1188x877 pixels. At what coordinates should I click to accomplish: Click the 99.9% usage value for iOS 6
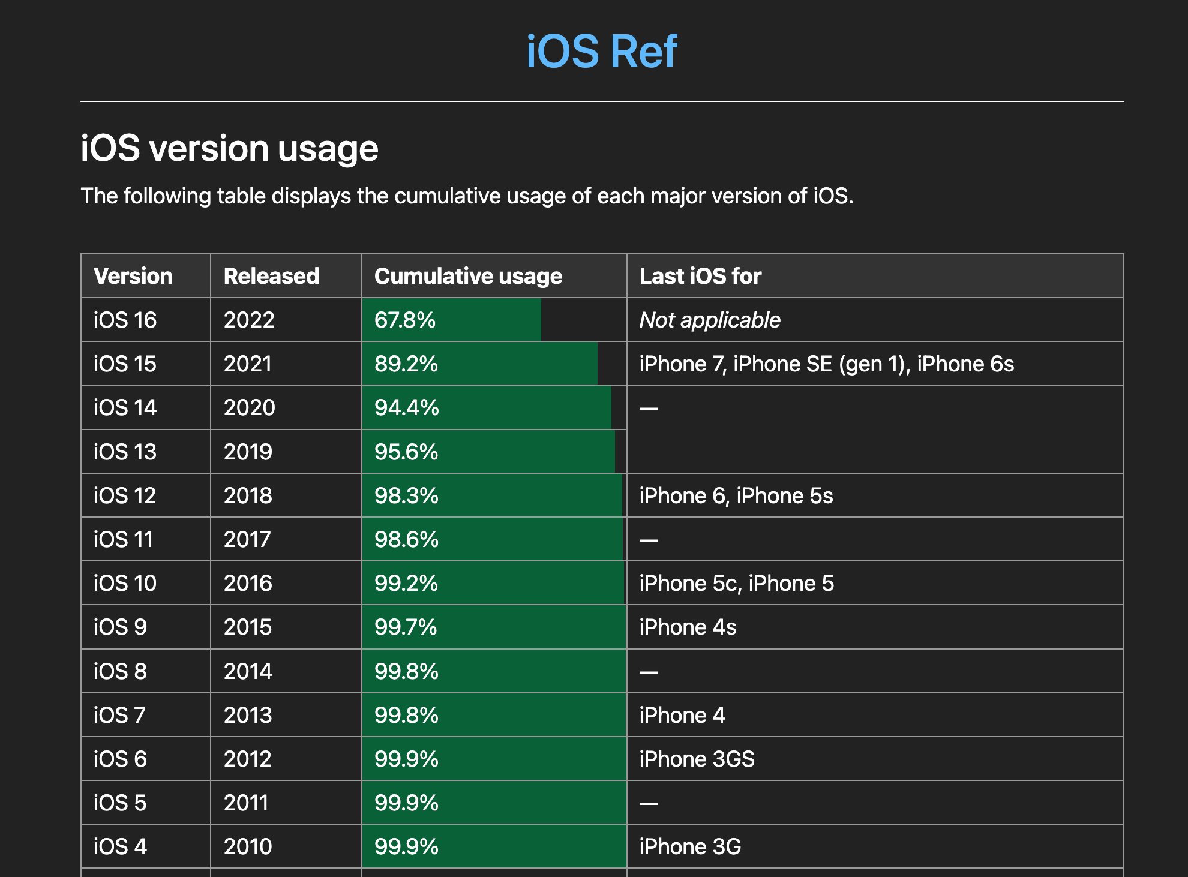click(406, 759)
